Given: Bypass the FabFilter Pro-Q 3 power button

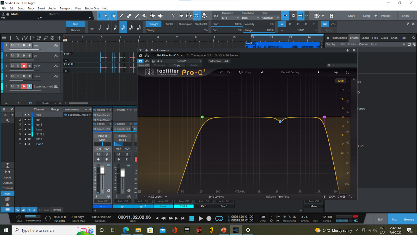Looking at the screenshot, I should coord(140,61).
